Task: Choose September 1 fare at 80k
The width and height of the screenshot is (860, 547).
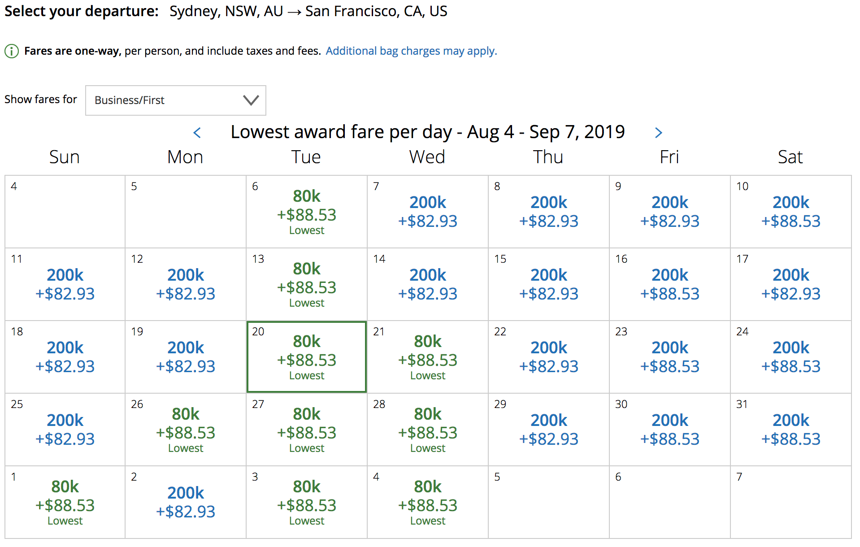Action: pos(65,502)
